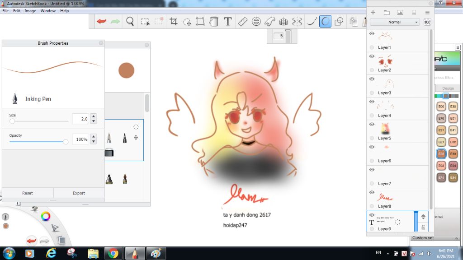Toggle visibility of text Layer9
The image size is (463, 260).
coord(372,215)
